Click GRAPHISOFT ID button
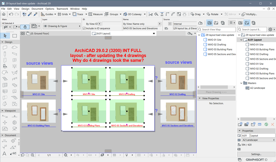The image size is (276, 162). tap(256, 160)
